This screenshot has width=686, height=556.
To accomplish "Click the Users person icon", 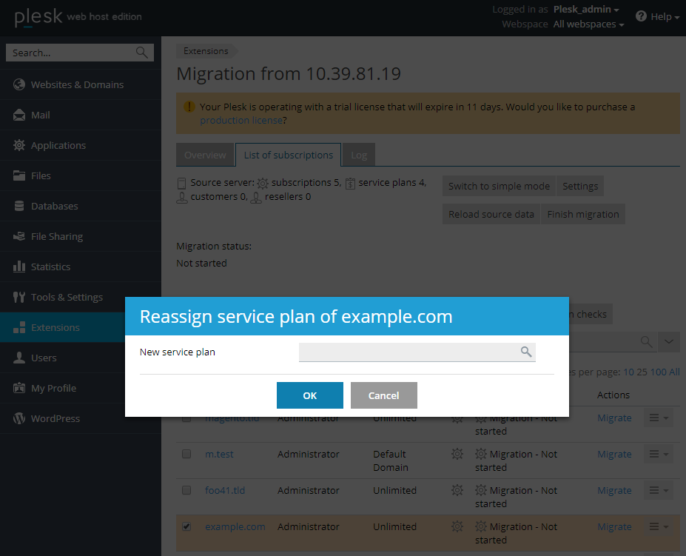I will click(19, 358).
